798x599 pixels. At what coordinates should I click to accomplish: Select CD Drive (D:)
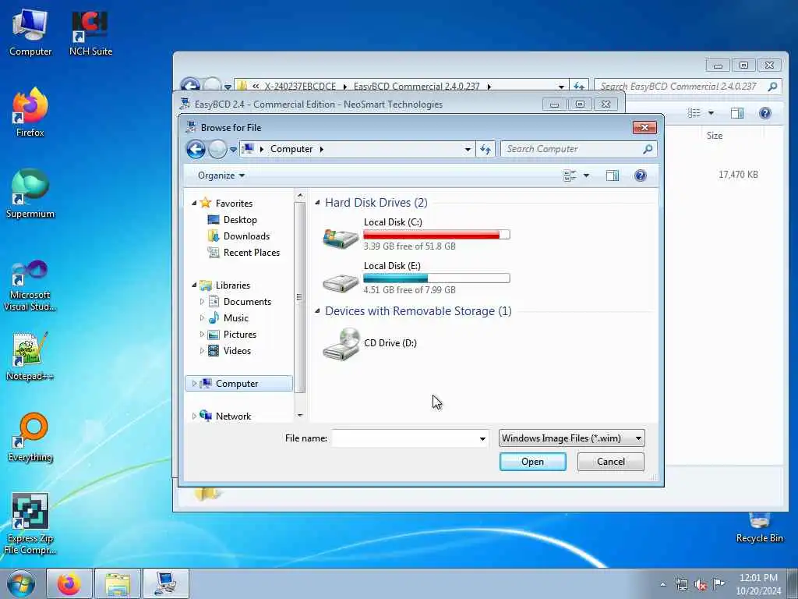tap(370, 343)
